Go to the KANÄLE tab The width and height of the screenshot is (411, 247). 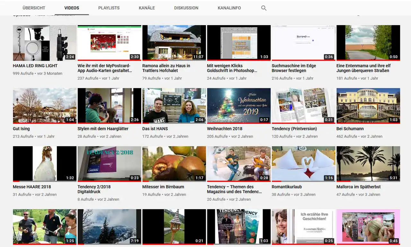pyautogui.click(x=147, y=8)
